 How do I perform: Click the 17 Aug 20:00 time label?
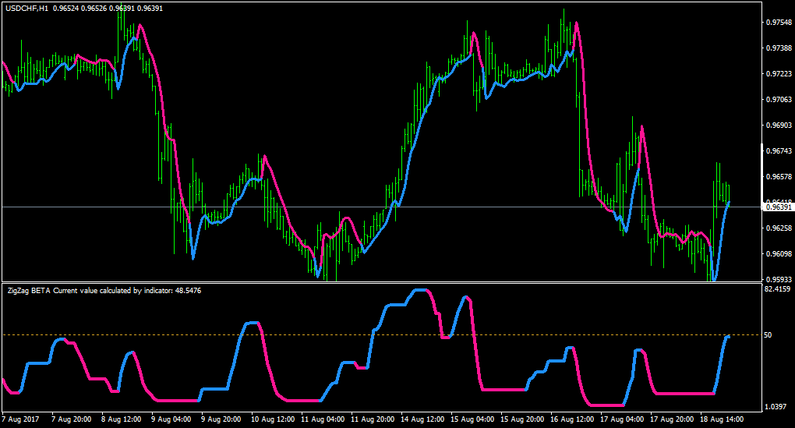[672, 419]
